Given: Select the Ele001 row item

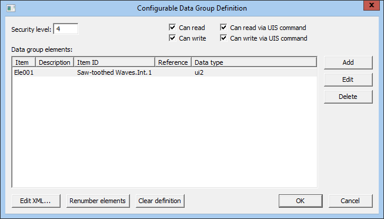Looking at the screenshot, I should [24, 72].
